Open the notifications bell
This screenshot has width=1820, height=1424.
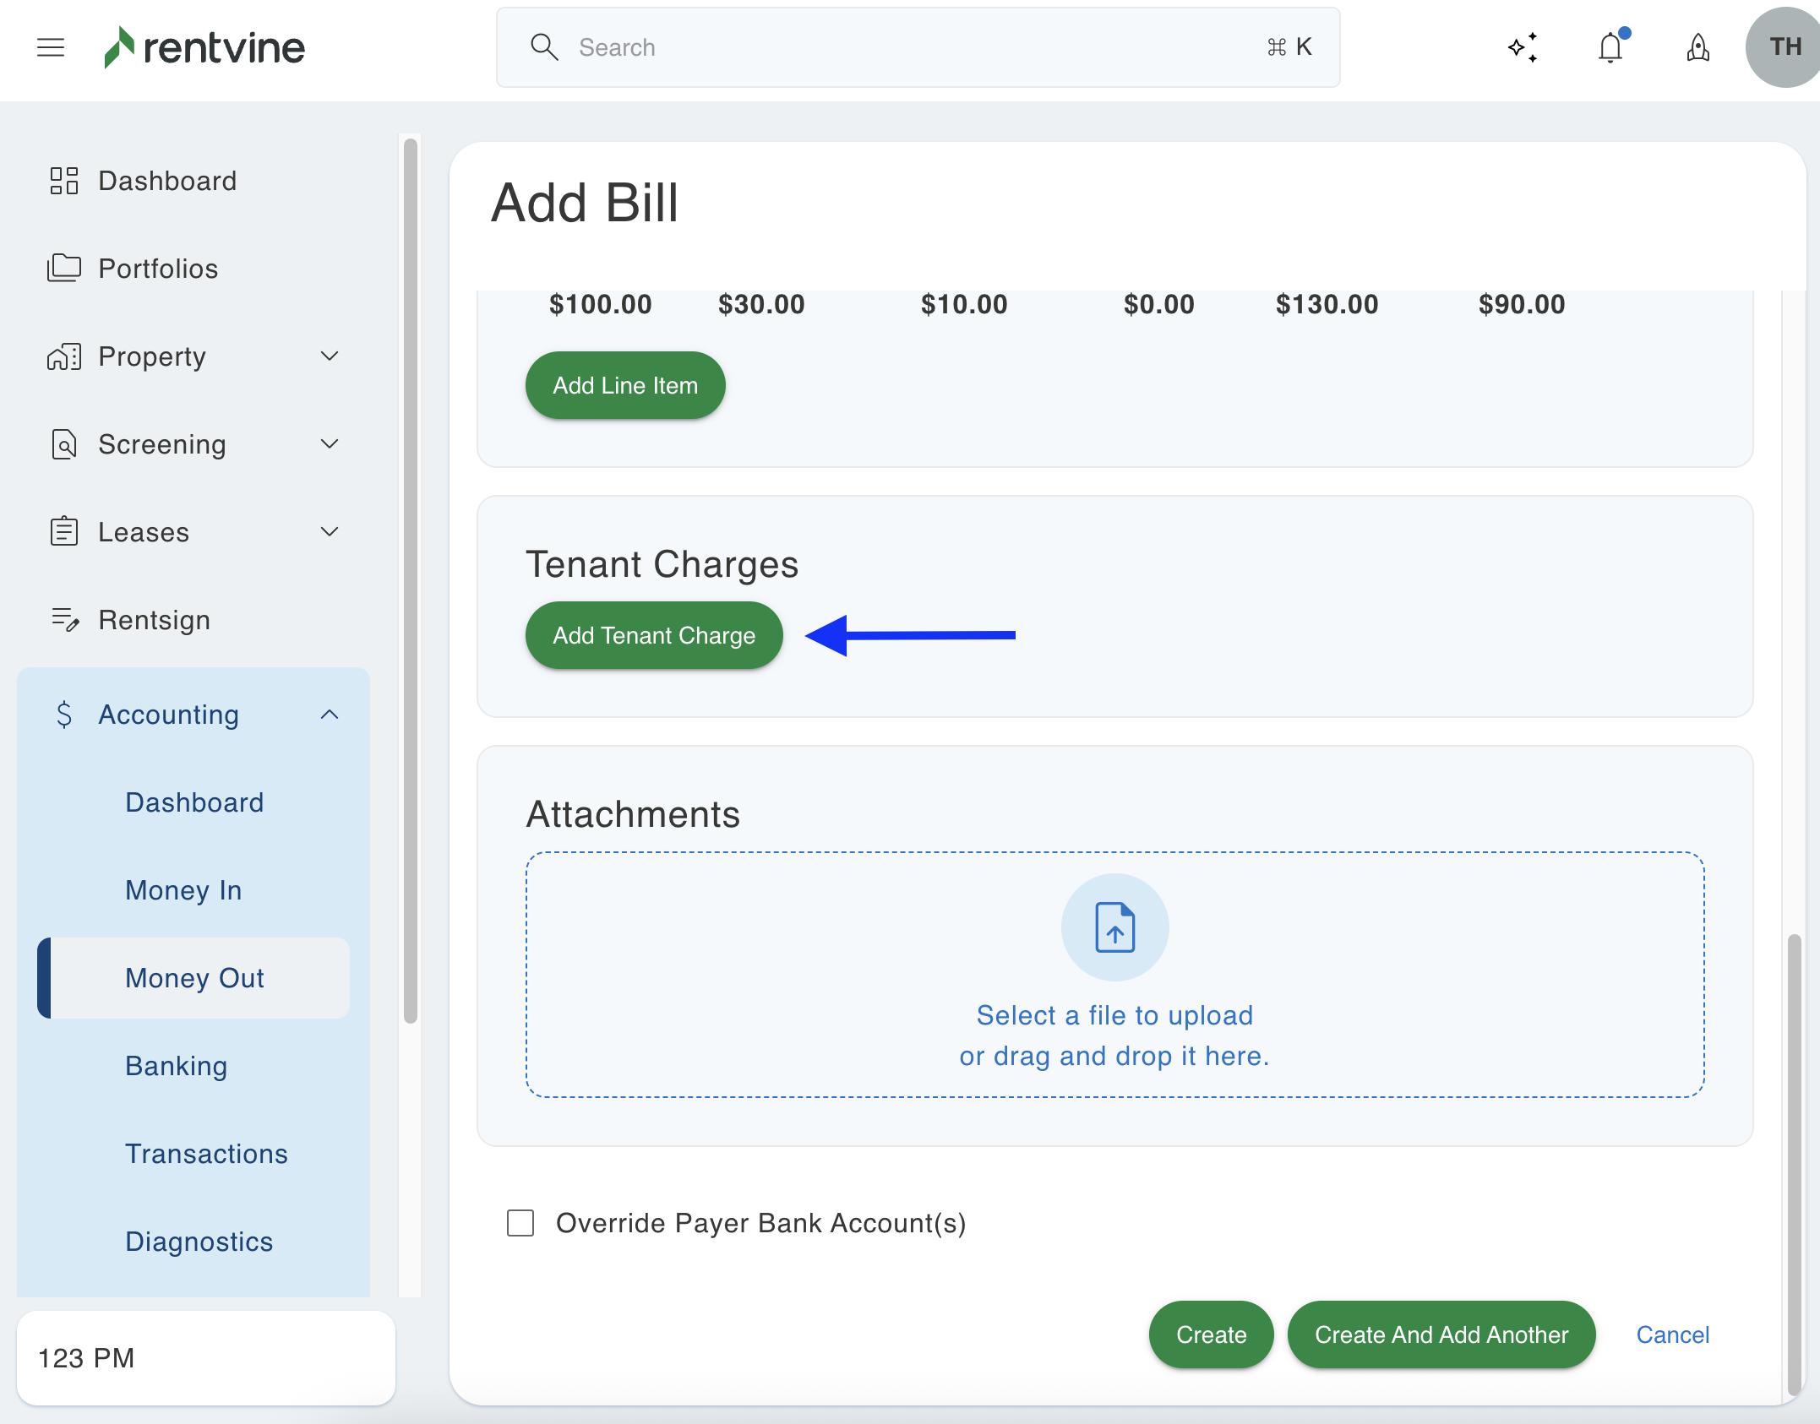tap(1610, 47)
